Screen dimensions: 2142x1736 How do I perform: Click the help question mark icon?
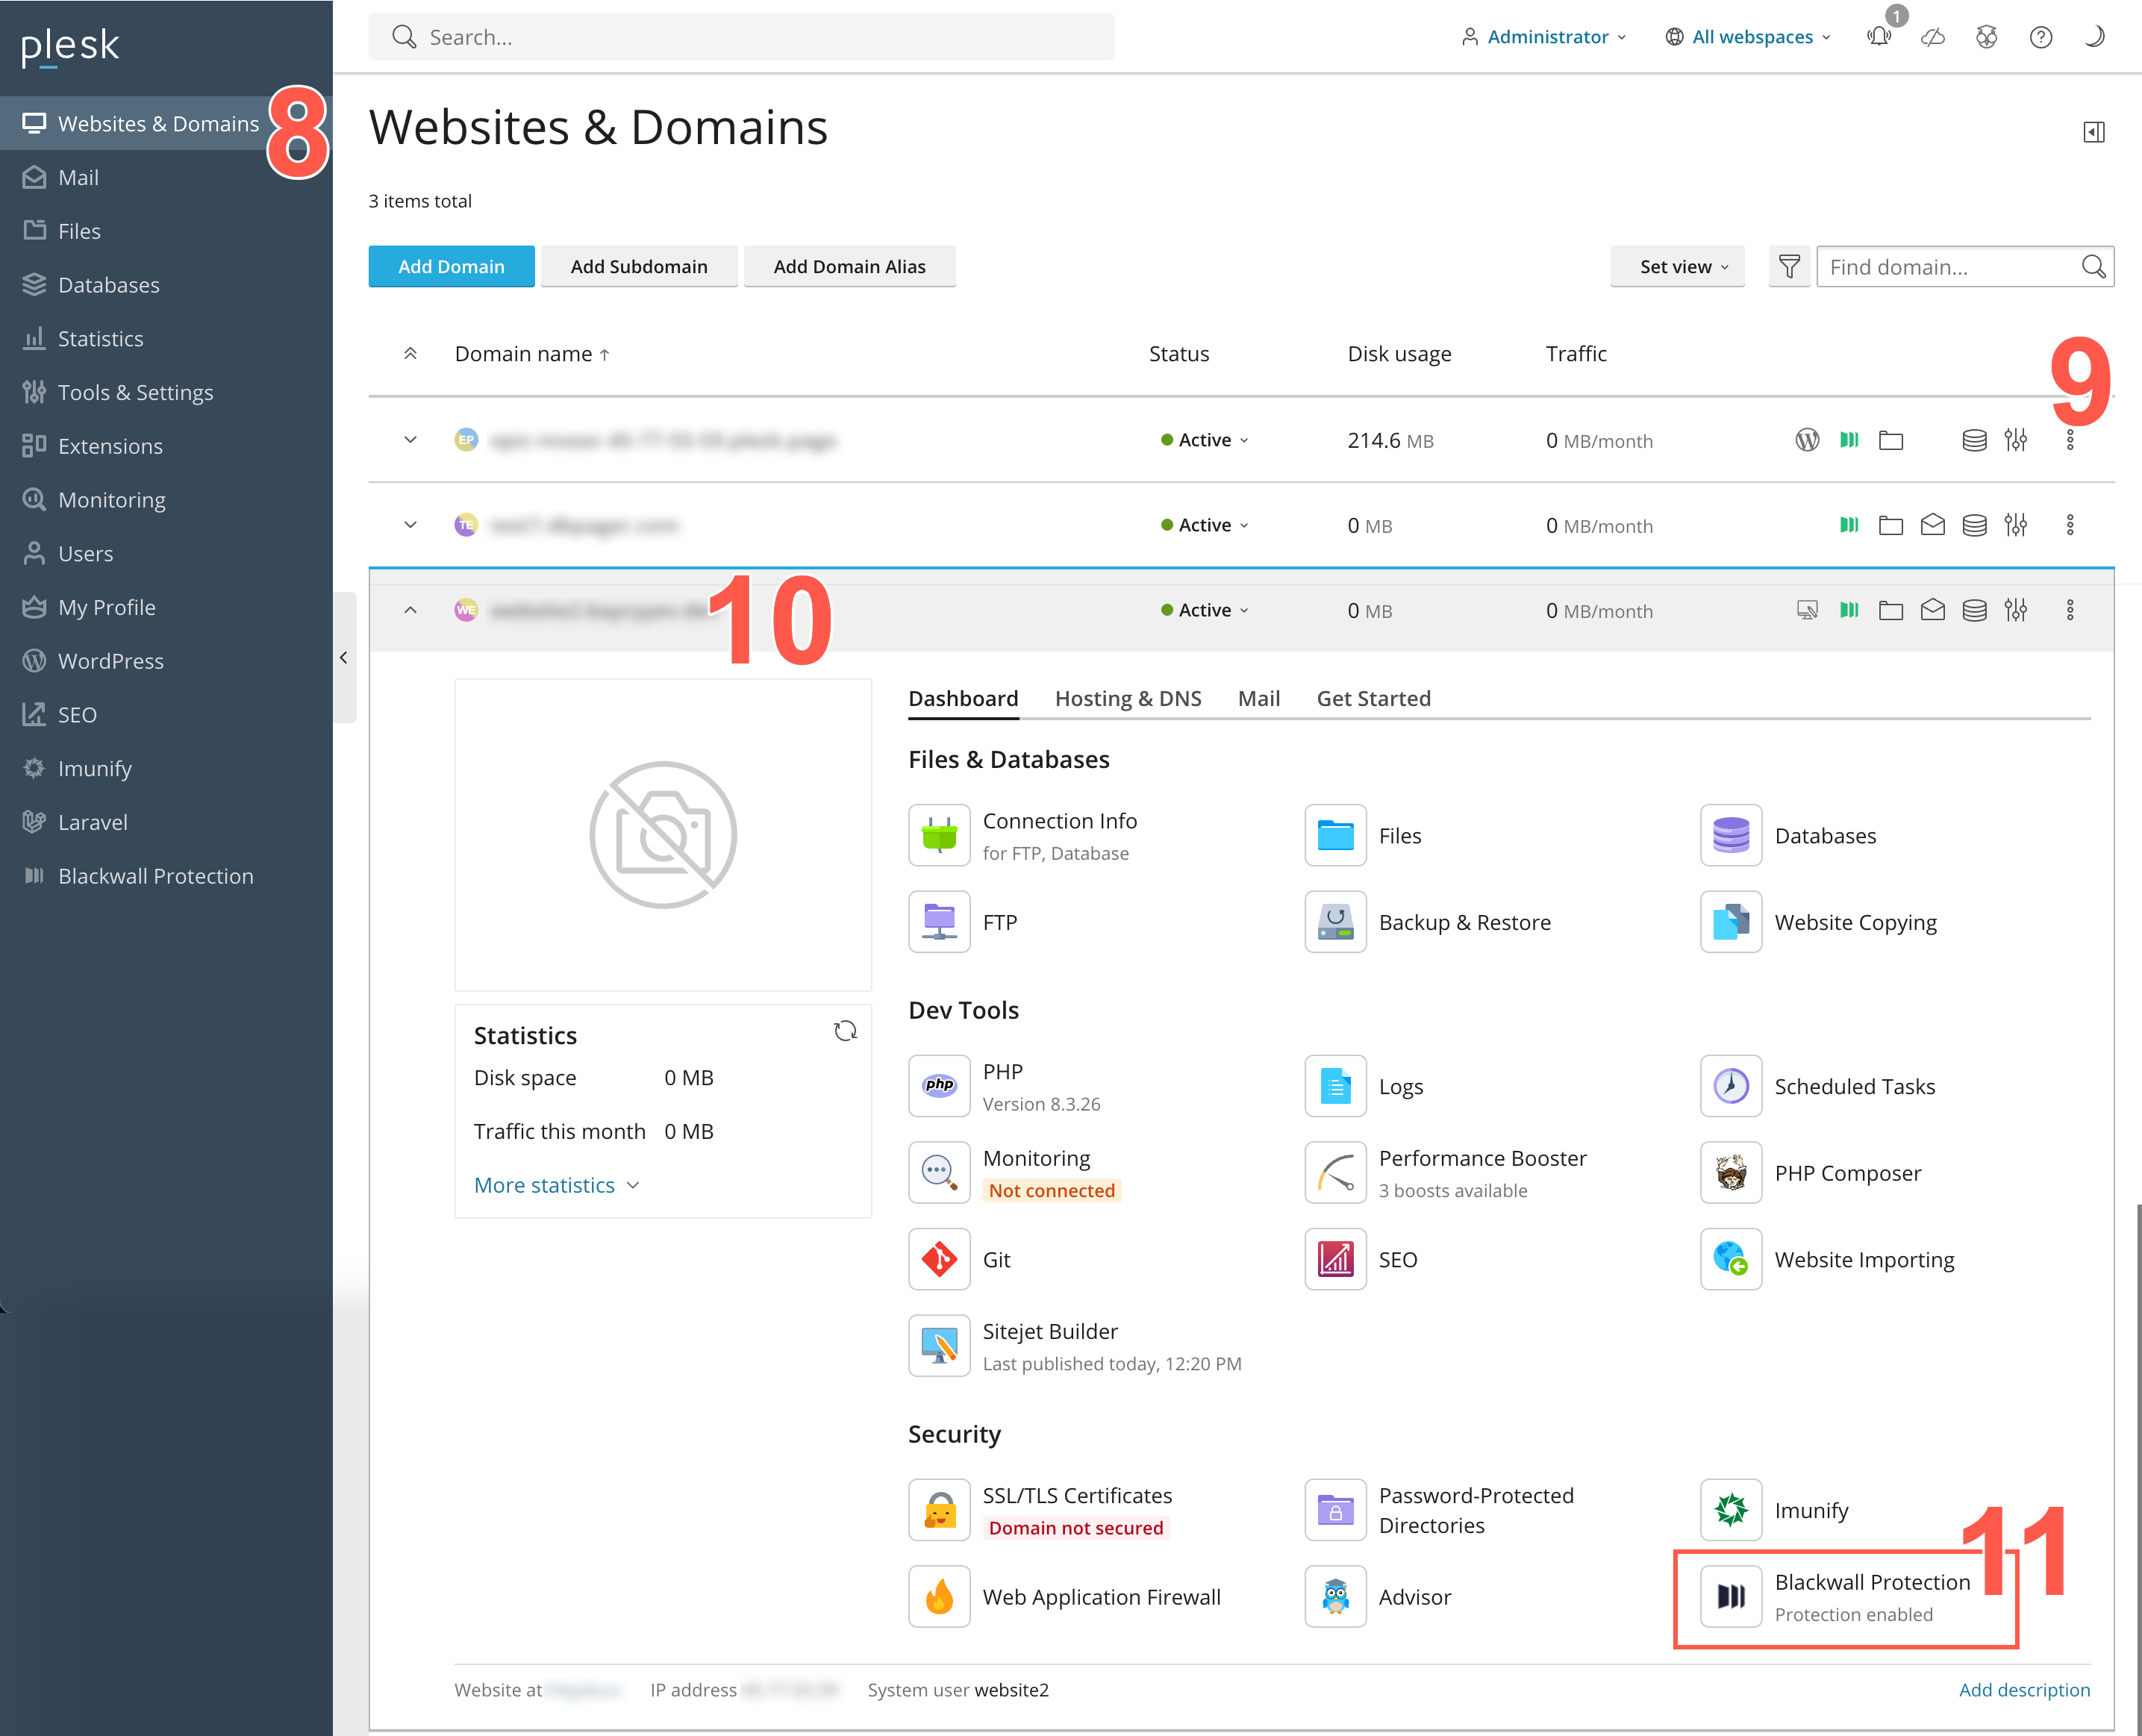(x=2041, y=37)
